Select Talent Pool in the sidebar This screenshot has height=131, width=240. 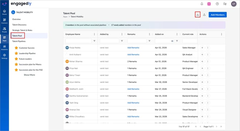(17, 36)
